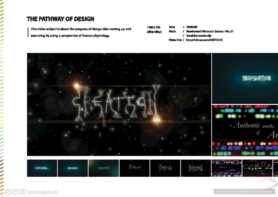Click the 'Sunshine movie clip' text

coord(199,36)
